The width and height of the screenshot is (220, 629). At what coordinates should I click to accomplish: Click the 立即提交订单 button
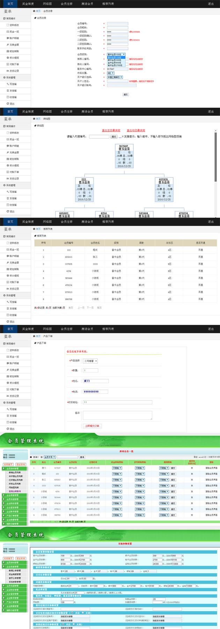(x=92, y=426)
